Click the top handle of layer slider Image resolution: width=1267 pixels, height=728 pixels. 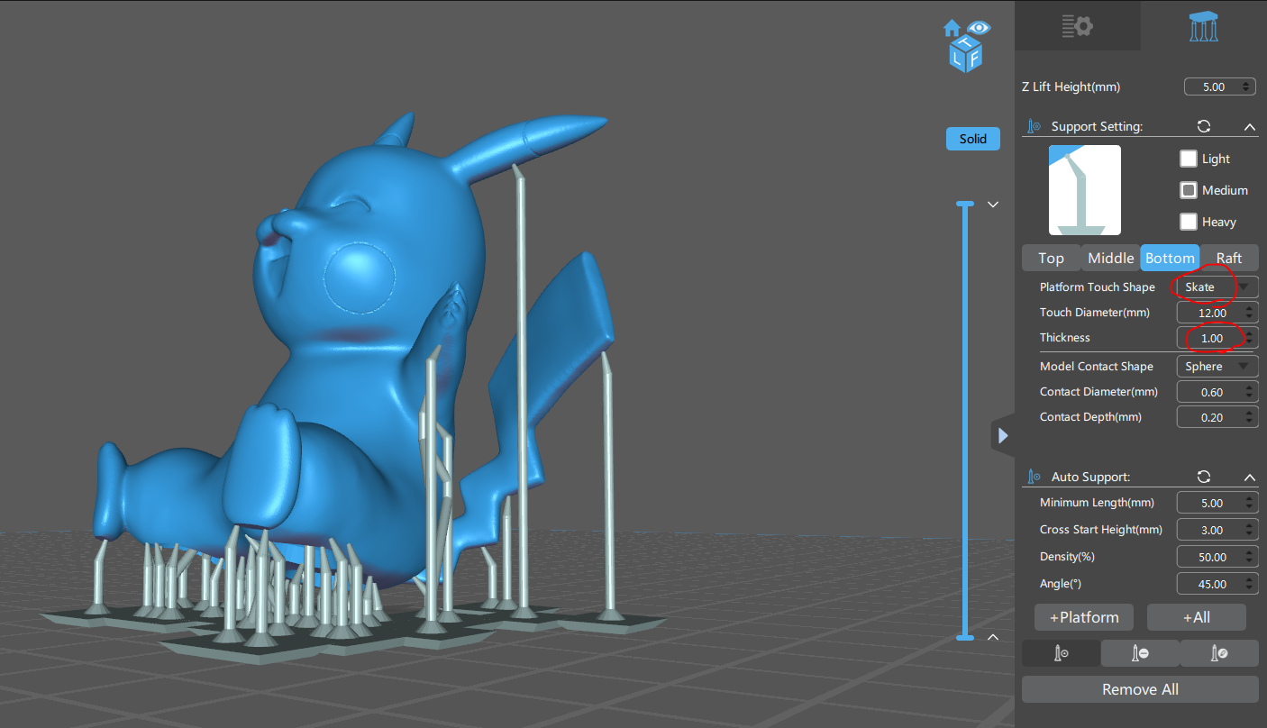pos(965,205)
